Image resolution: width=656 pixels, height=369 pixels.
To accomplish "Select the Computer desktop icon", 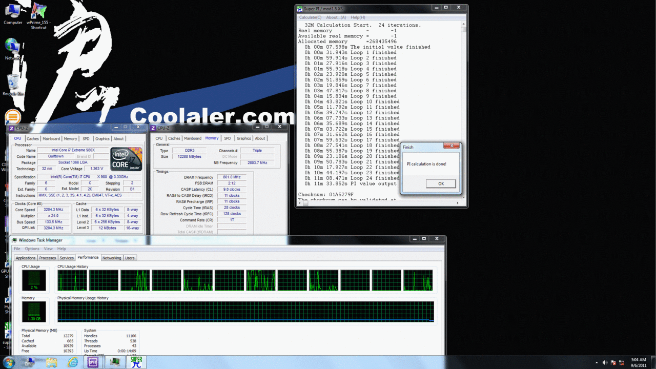I will [13, 13].
